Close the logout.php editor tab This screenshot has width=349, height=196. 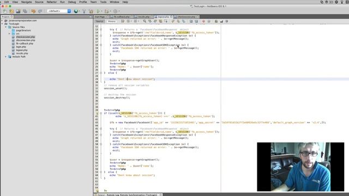(171, 17)
